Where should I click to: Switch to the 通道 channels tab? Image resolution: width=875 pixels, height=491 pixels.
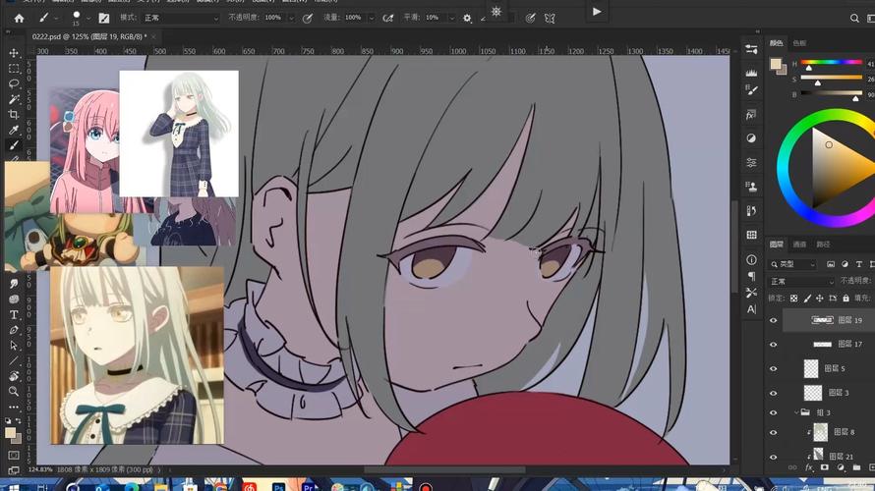(x=799, y=245)
